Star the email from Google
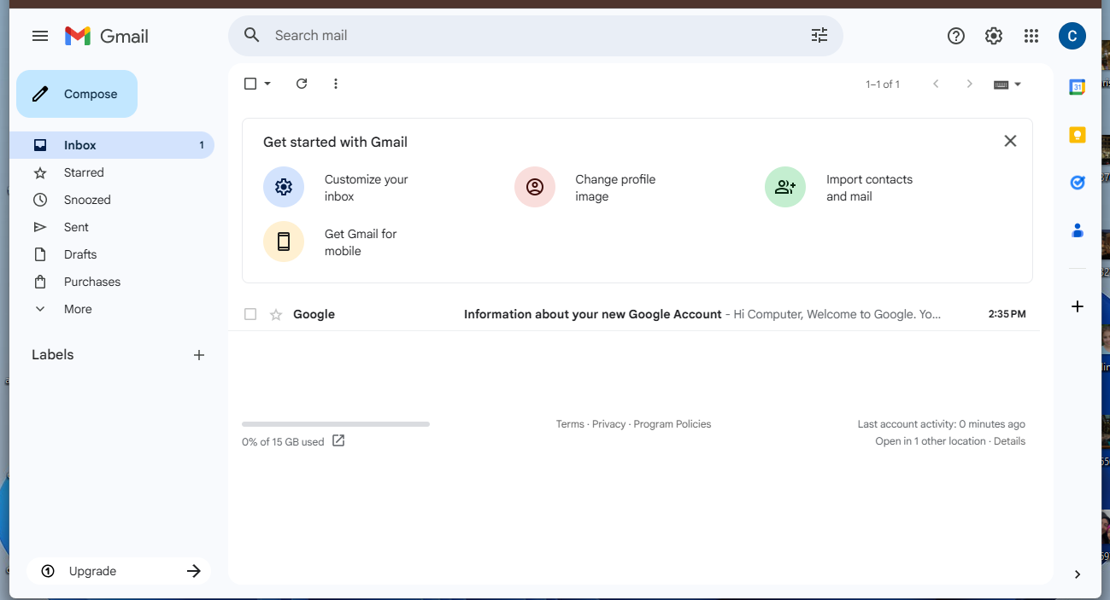The height and width of the screenshot is (600, 1110). click(275, 314)
